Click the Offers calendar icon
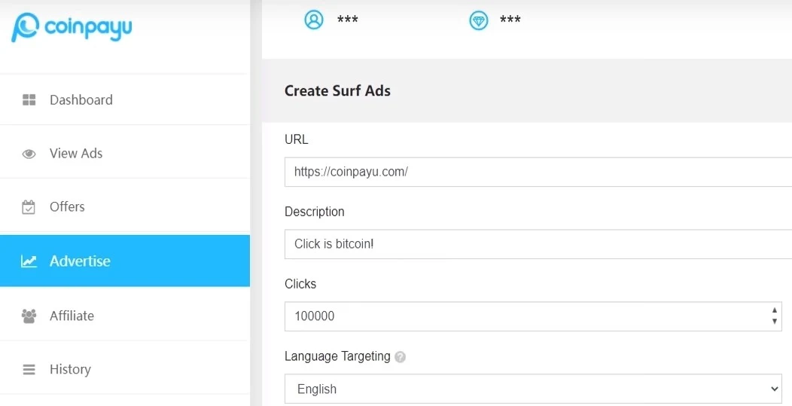792x406 pixels. tap(29, 207)
